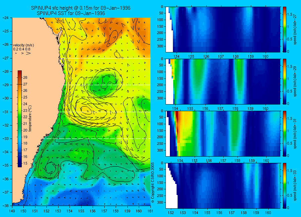Click the 100 depth label on lat=-31 panel

click(160, 124)
